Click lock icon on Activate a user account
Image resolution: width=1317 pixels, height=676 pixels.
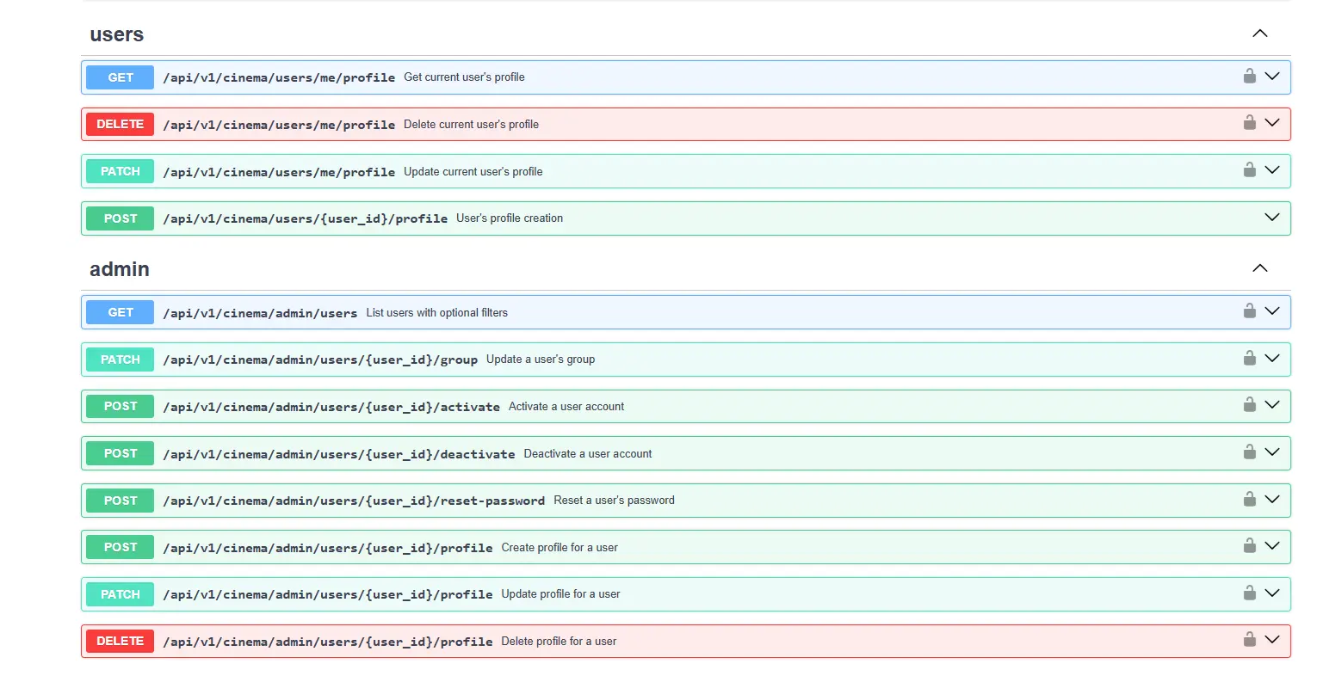coord(1249,404)
